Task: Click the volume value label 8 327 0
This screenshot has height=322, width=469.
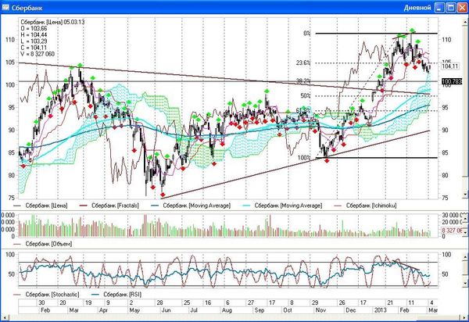Action: tap(452, 231)
